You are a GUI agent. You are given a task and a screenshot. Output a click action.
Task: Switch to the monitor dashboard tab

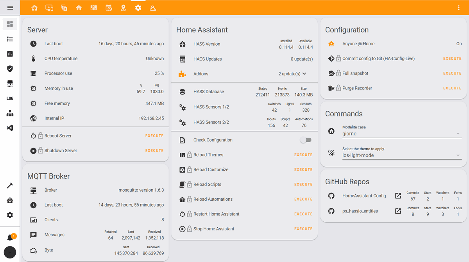pos(49,8)
